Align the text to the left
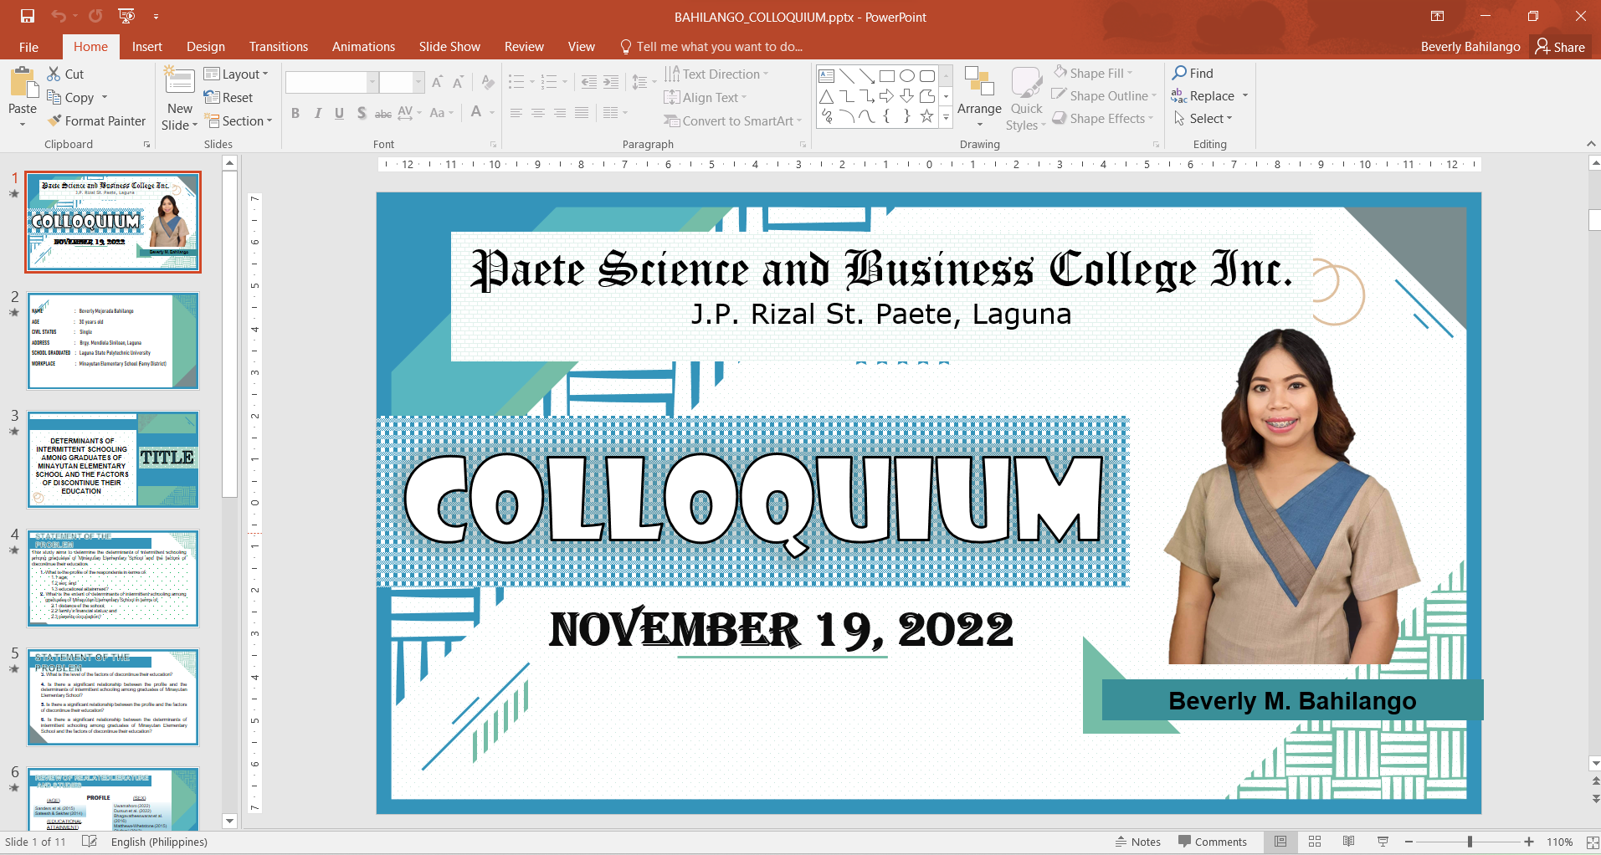Screen dimensions: 1601x855 [516, 113]
